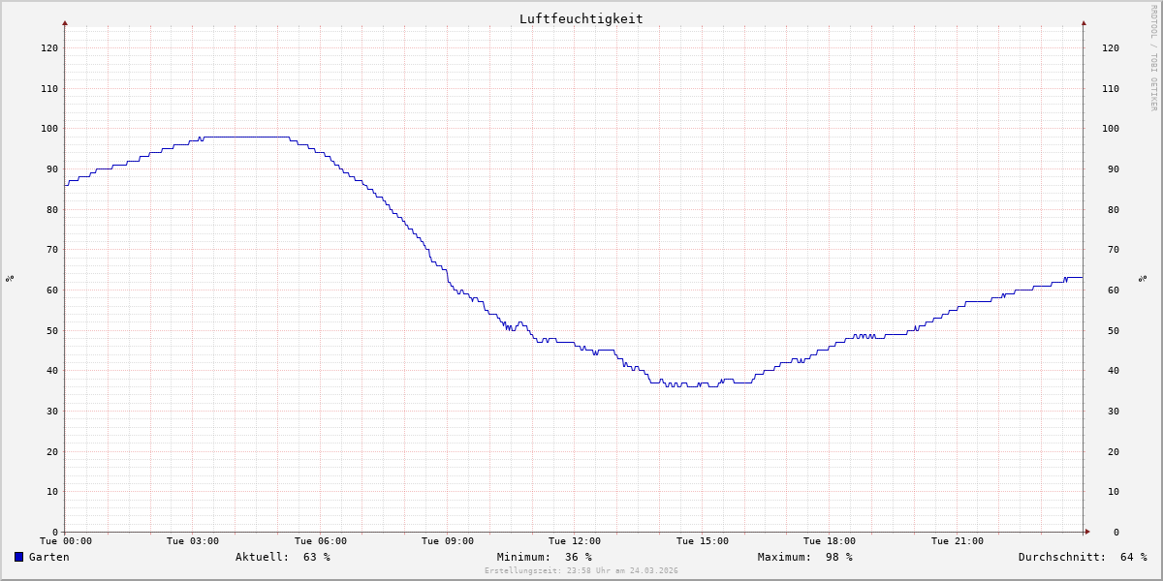This screenshot has height=581, width=1163.
Task: Click the % unit label on left axis
Action: (10, 278)
